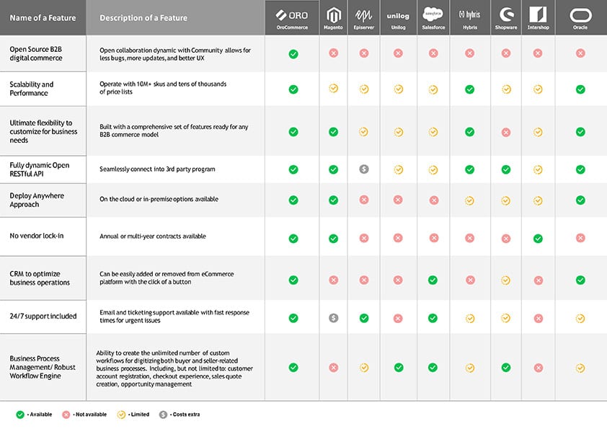This screenshot has height=429, width=607.
Task: Click Episerver limited icon in Business Process Management row
Action: (364, 368)
